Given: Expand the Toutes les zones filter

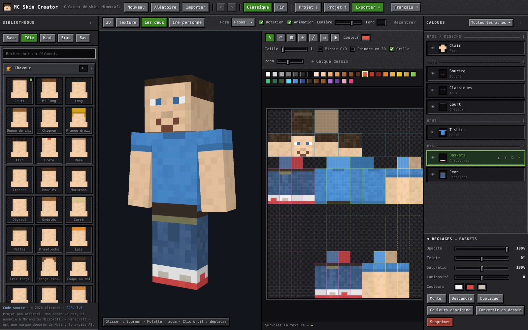Looking at the screenshot, I should click(491, 22).
